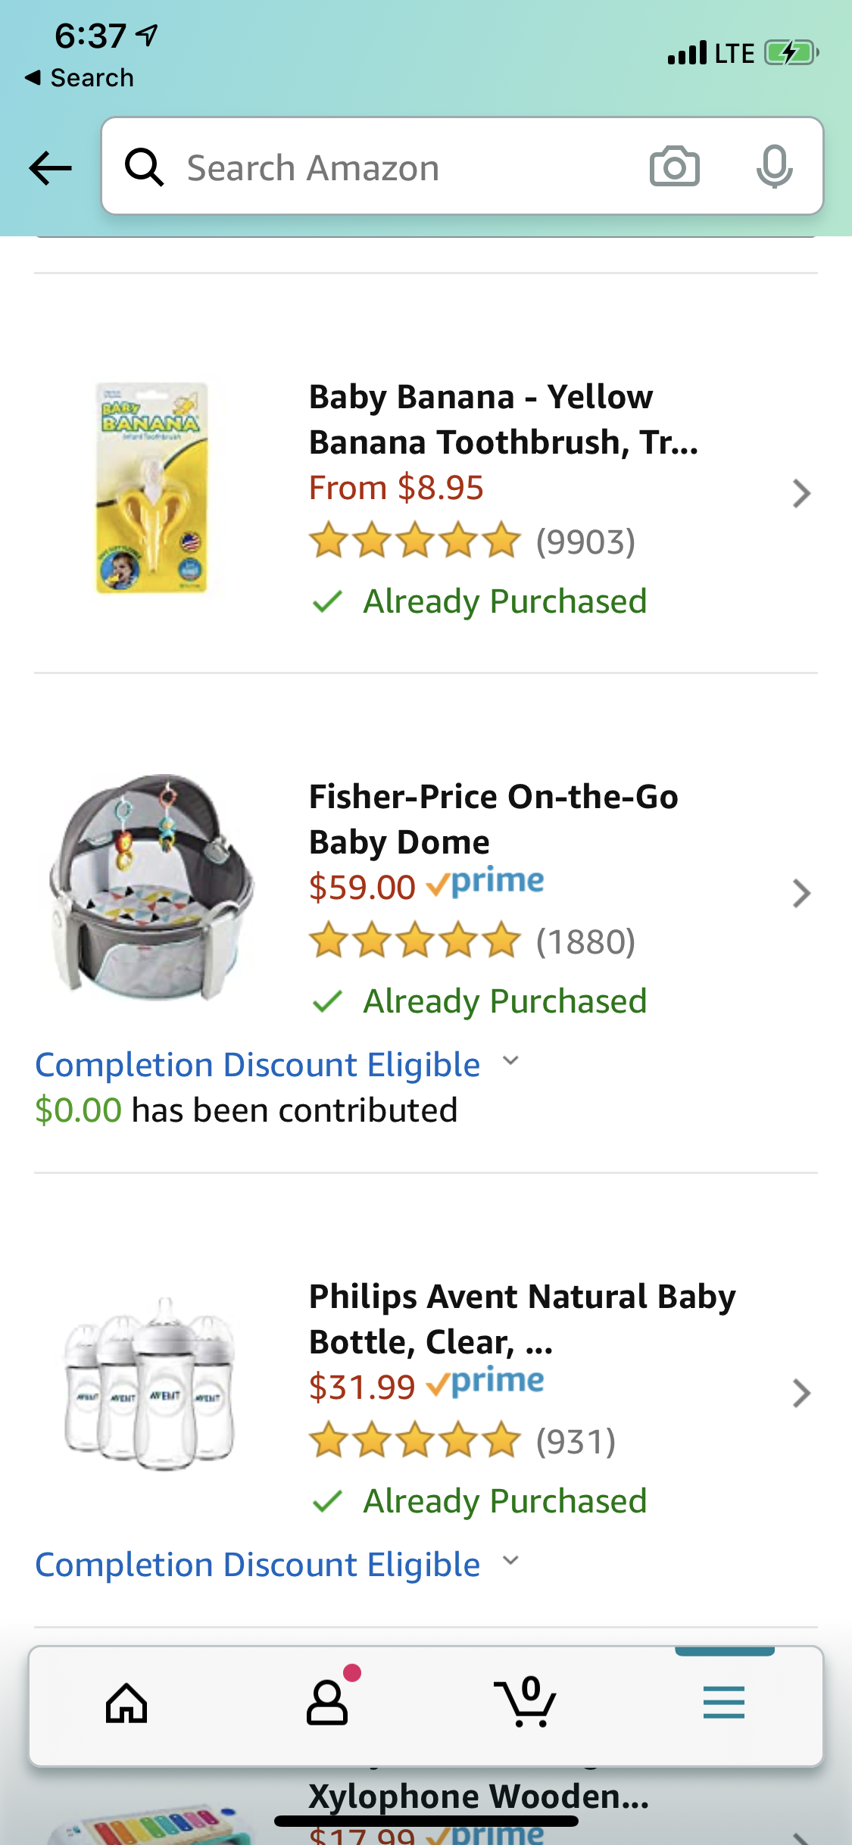Open the shopping cart icon
This screenshot has width=852, height=1845.
coord(526,1703)
